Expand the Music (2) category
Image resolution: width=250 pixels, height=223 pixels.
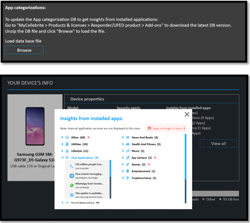click(x=123, y=151)
